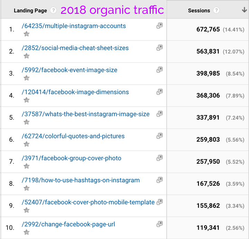Open /5992/facebook-event-image-size link

click(x=70, y=70)
